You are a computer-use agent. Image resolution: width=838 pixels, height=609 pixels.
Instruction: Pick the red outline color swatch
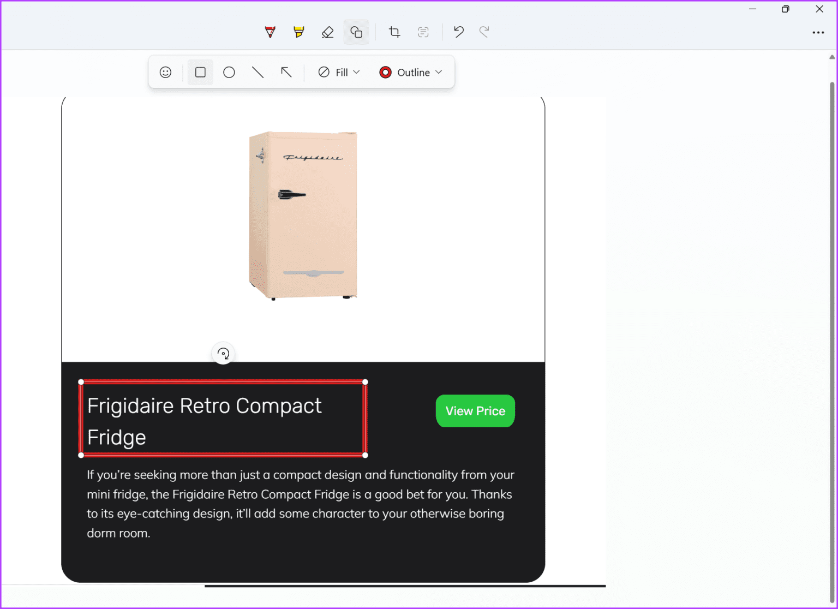coord(385,71)
